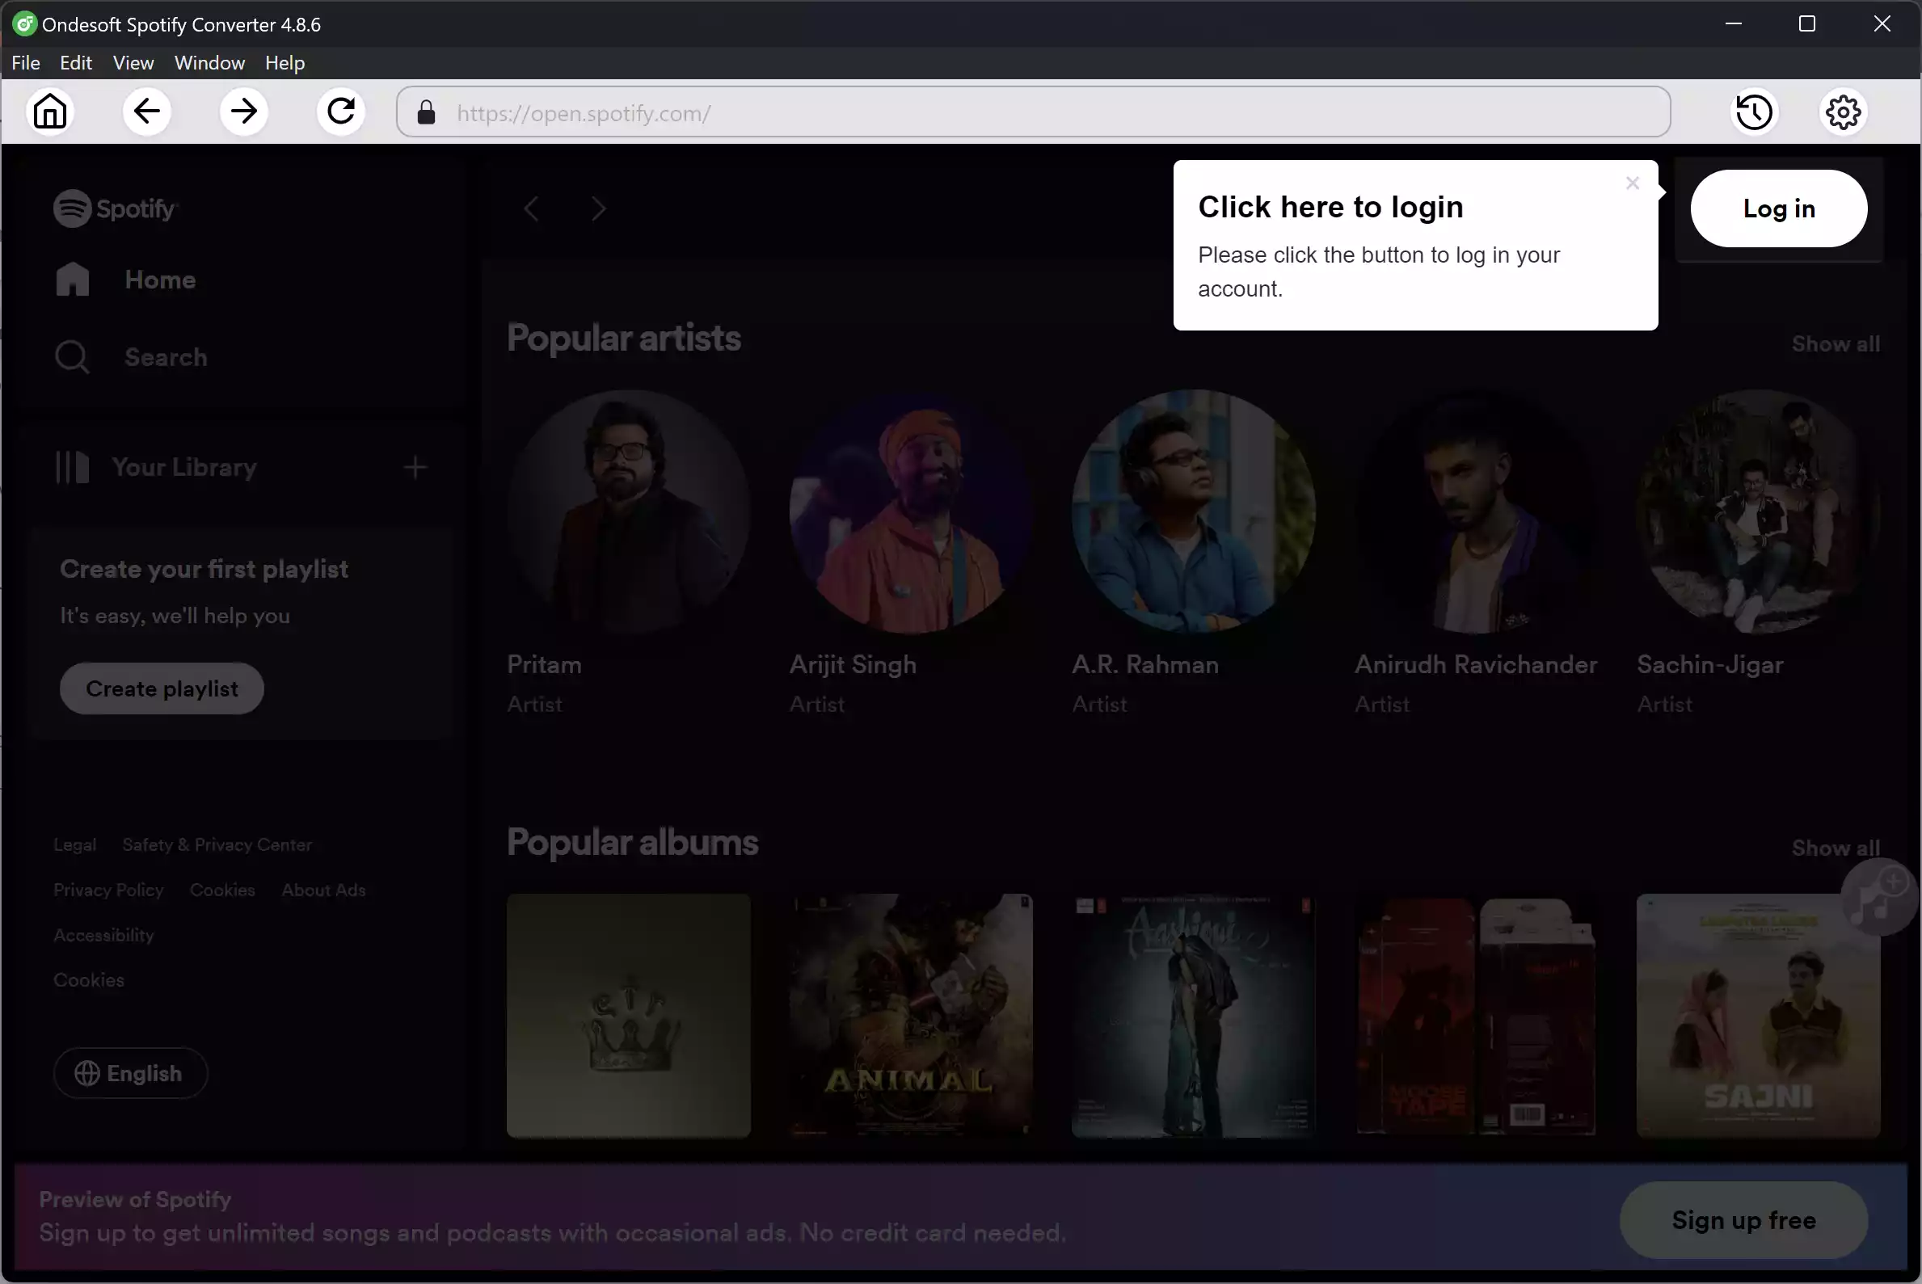
Task: Click the Ondesoft app icon in title bar
Action: point(23,23)
